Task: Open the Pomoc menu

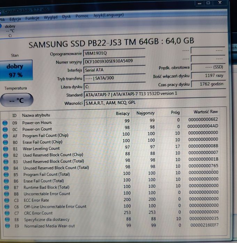Action: point(82,16)
